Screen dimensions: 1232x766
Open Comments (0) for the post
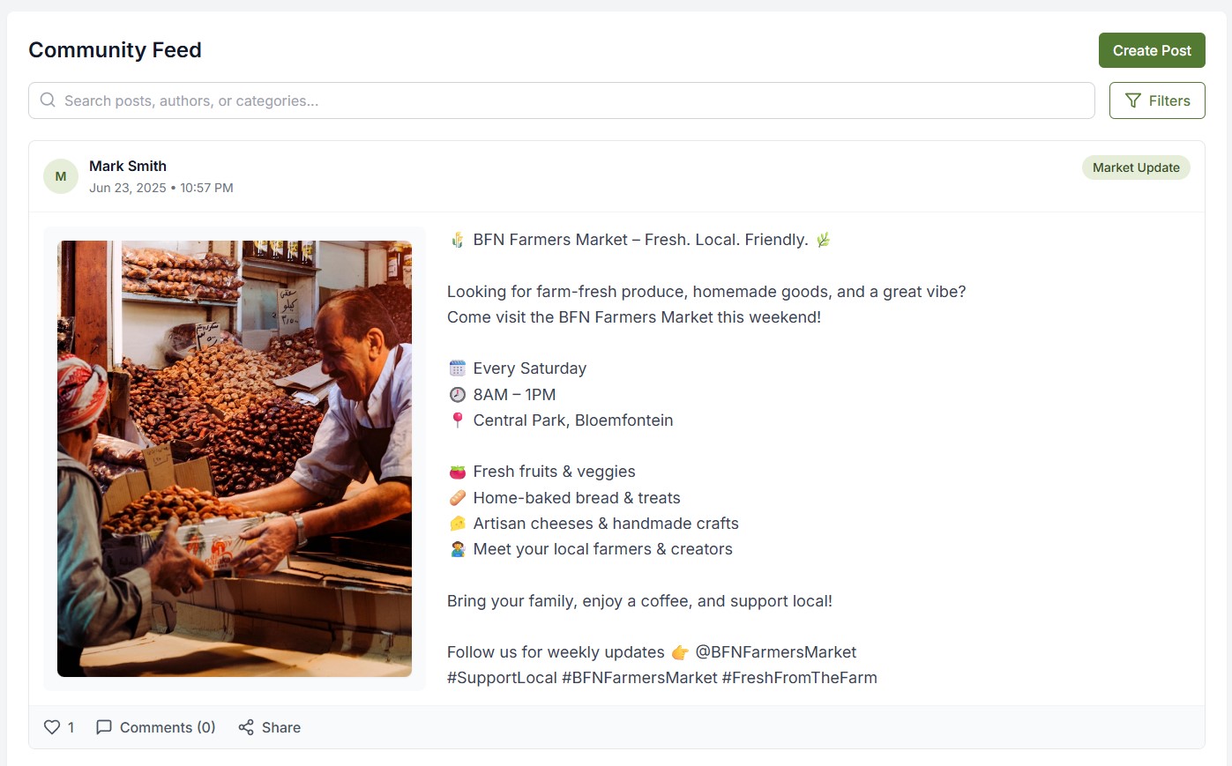(155, 726)
